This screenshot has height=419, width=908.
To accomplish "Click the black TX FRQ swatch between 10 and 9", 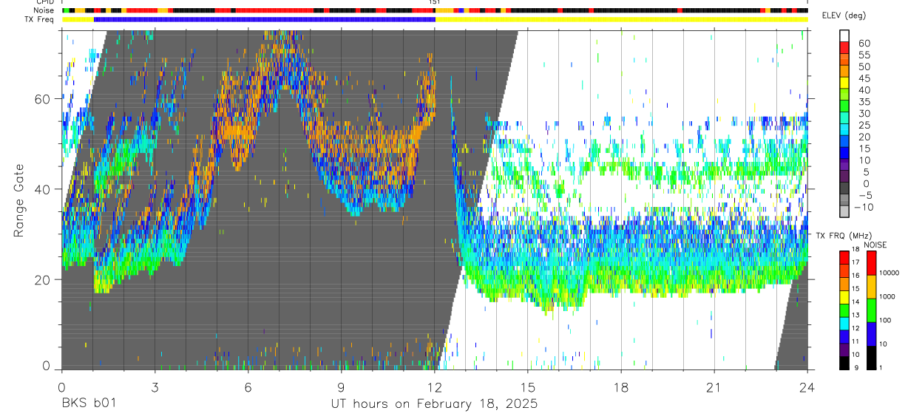I will coord(844,363).
